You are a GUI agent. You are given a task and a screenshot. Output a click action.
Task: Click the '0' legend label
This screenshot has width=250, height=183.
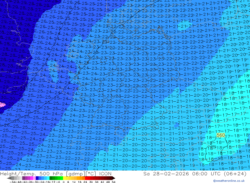[63, 182]
